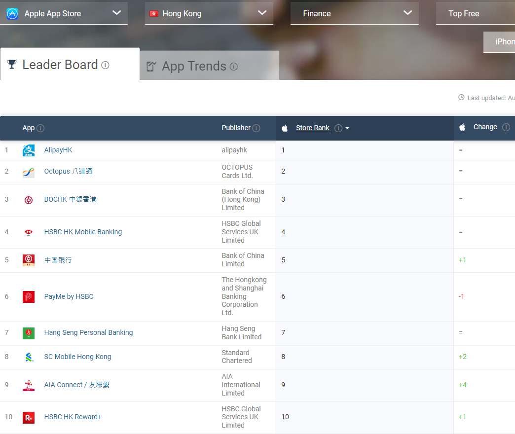Click the Hang Seng Personal Banking icon
The height and width of the screenshot is (434, 515).
(x=29, y=333)
